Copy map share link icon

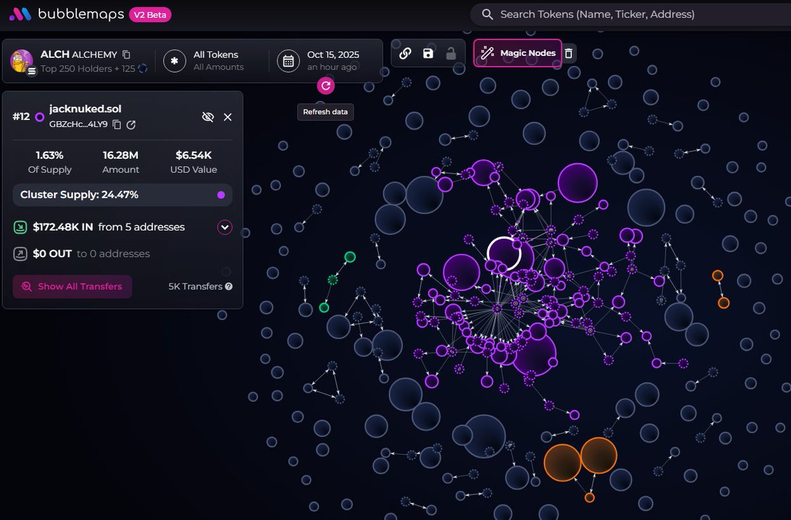pos(405,53)
